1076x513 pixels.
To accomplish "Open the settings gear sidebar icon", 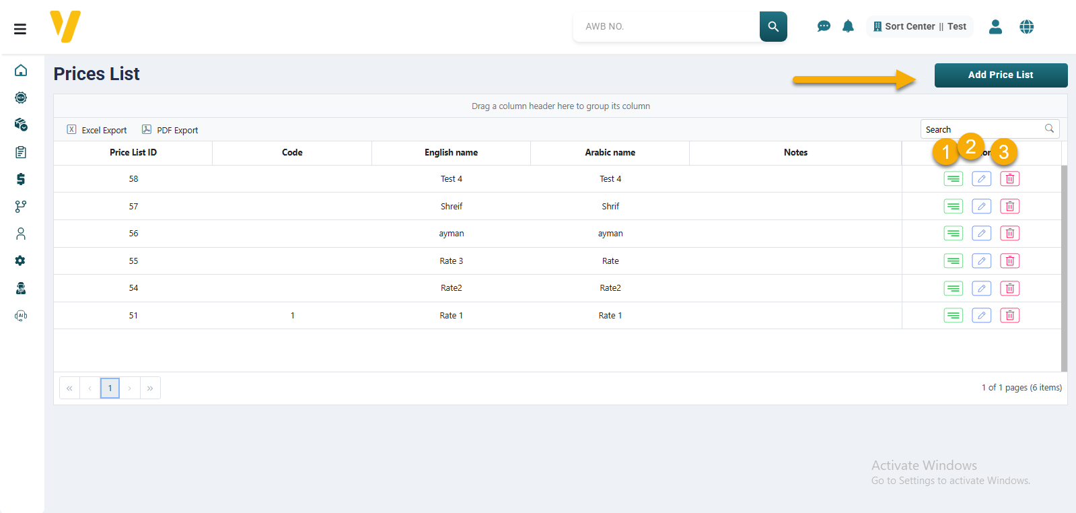I will pyautogui.click(x=20, y=261).
